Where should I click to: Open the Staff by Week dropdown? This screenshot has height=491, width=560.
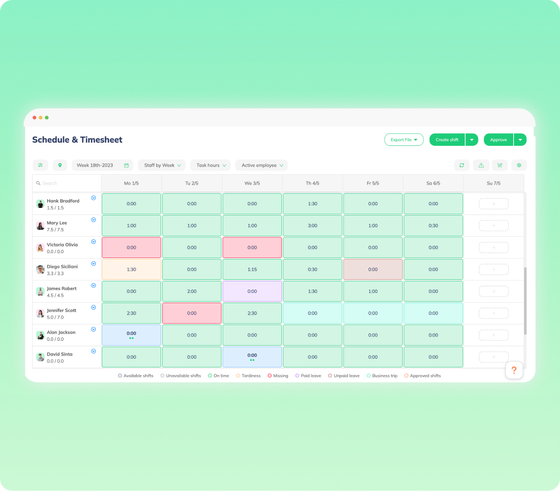tap(162, 165)
